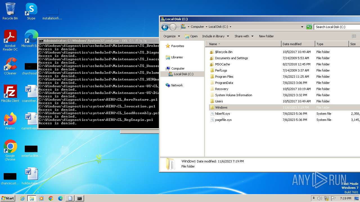Select Libraries in the navigation pane

(x=174, y=57)
